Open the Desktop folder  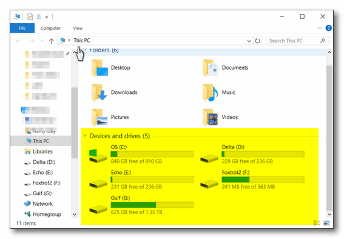tap(111, 68)
